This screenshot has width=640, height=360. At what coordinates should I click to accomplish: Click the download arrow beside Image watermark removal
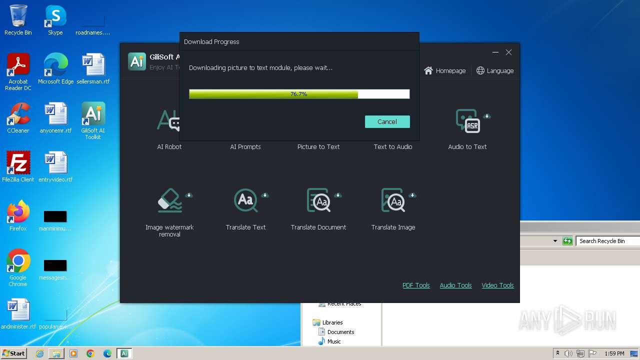click(x=189, y=195)
